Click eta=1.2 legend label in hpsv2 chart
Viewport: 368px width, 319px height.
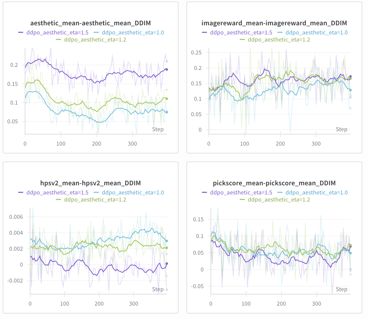(x=95, y=200)
